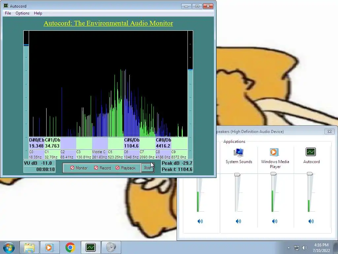Viewport: 338px width, 254px height.
Task: Mute System Sounds in the volume mixer
Action: tap(238, 221)
